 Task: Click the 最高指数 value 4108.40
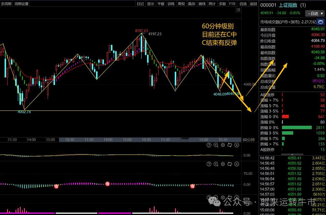318,47
